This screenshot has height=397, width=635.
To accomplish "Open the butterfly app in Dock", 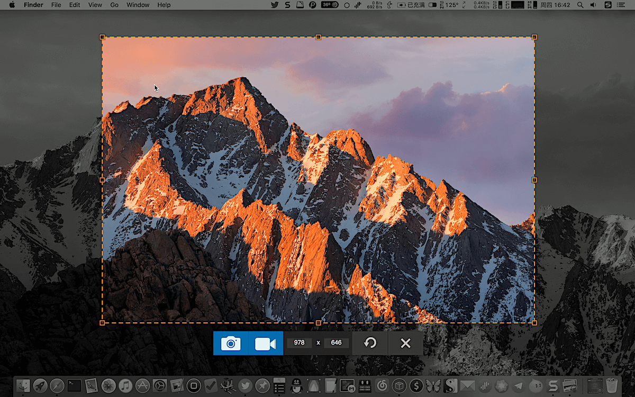I will (x=433, y=385).
